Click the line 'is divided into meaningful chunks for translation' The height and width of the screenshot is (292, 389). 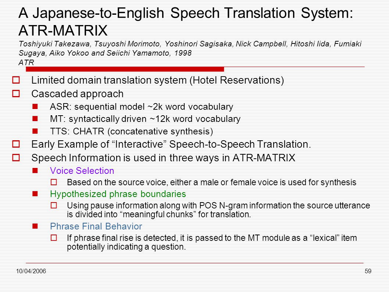pos(159,214)
